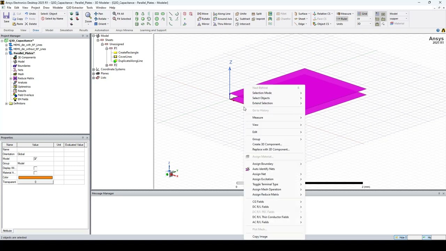Toggle the Display Wireframe checkbox

pos(35,168)
